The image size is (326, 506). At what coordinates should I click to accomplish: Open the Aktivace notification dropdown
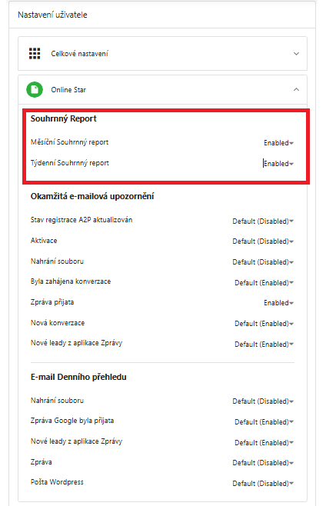coord(263,241)
